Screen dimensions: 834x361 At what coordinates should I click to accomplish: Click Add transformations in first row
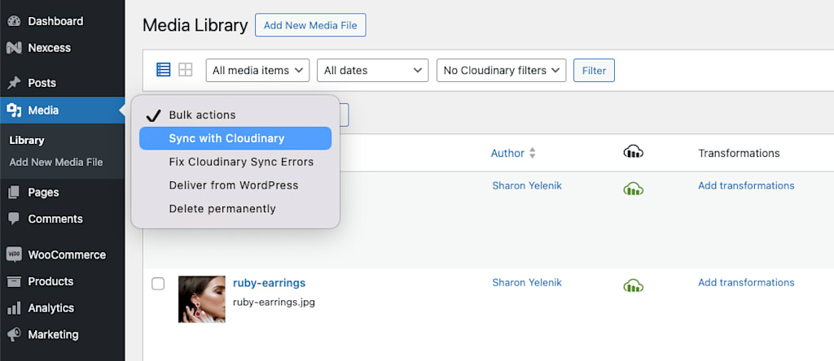[x=746, y=185]
